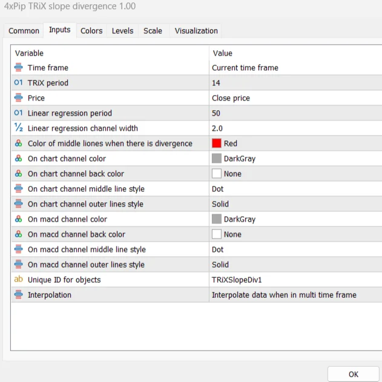The height and width of the screenshot is (382, 382).
Task: Open the Common tab
Action: tap(24, 31)
